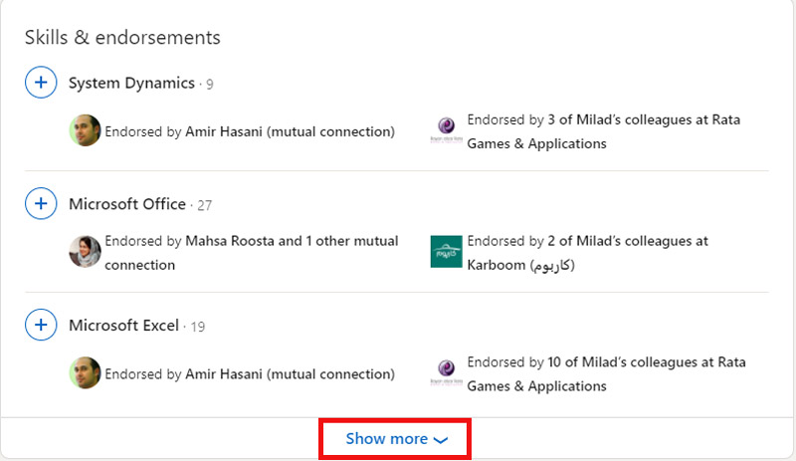Endorse Microsoft Excel with plus icon
Screen dimensions: 796x461
(40, 326)
